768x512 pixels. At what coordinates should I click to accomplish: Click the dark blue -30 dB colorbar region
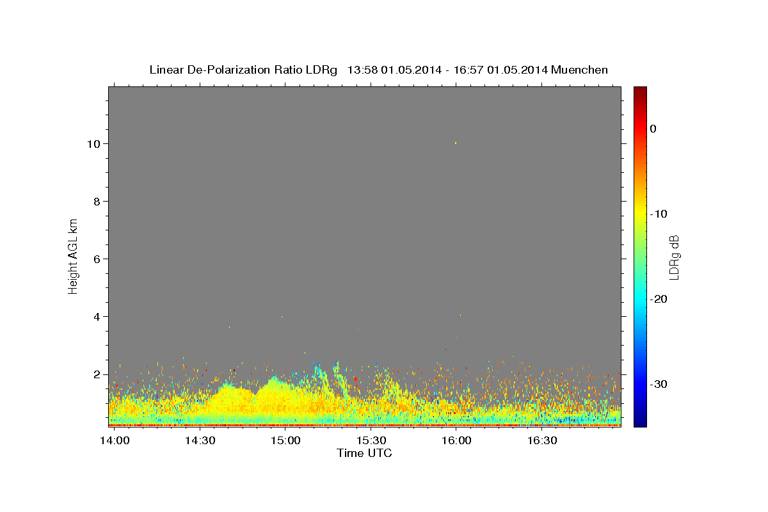tap(640, 384)
